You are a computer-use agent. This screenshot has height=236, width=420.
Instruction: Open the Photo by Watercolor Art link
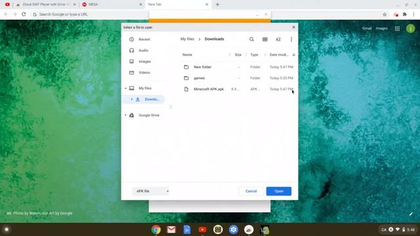click(43, 213)
